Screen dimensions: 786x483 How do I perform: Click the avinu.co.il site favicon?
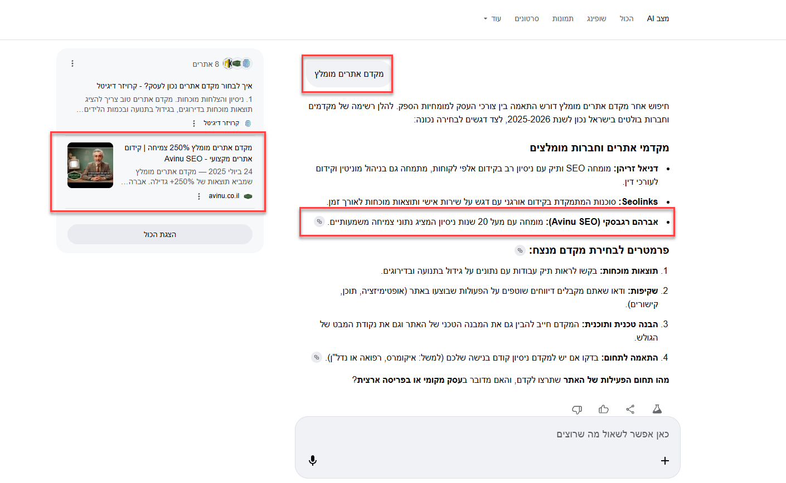[248, 196]
